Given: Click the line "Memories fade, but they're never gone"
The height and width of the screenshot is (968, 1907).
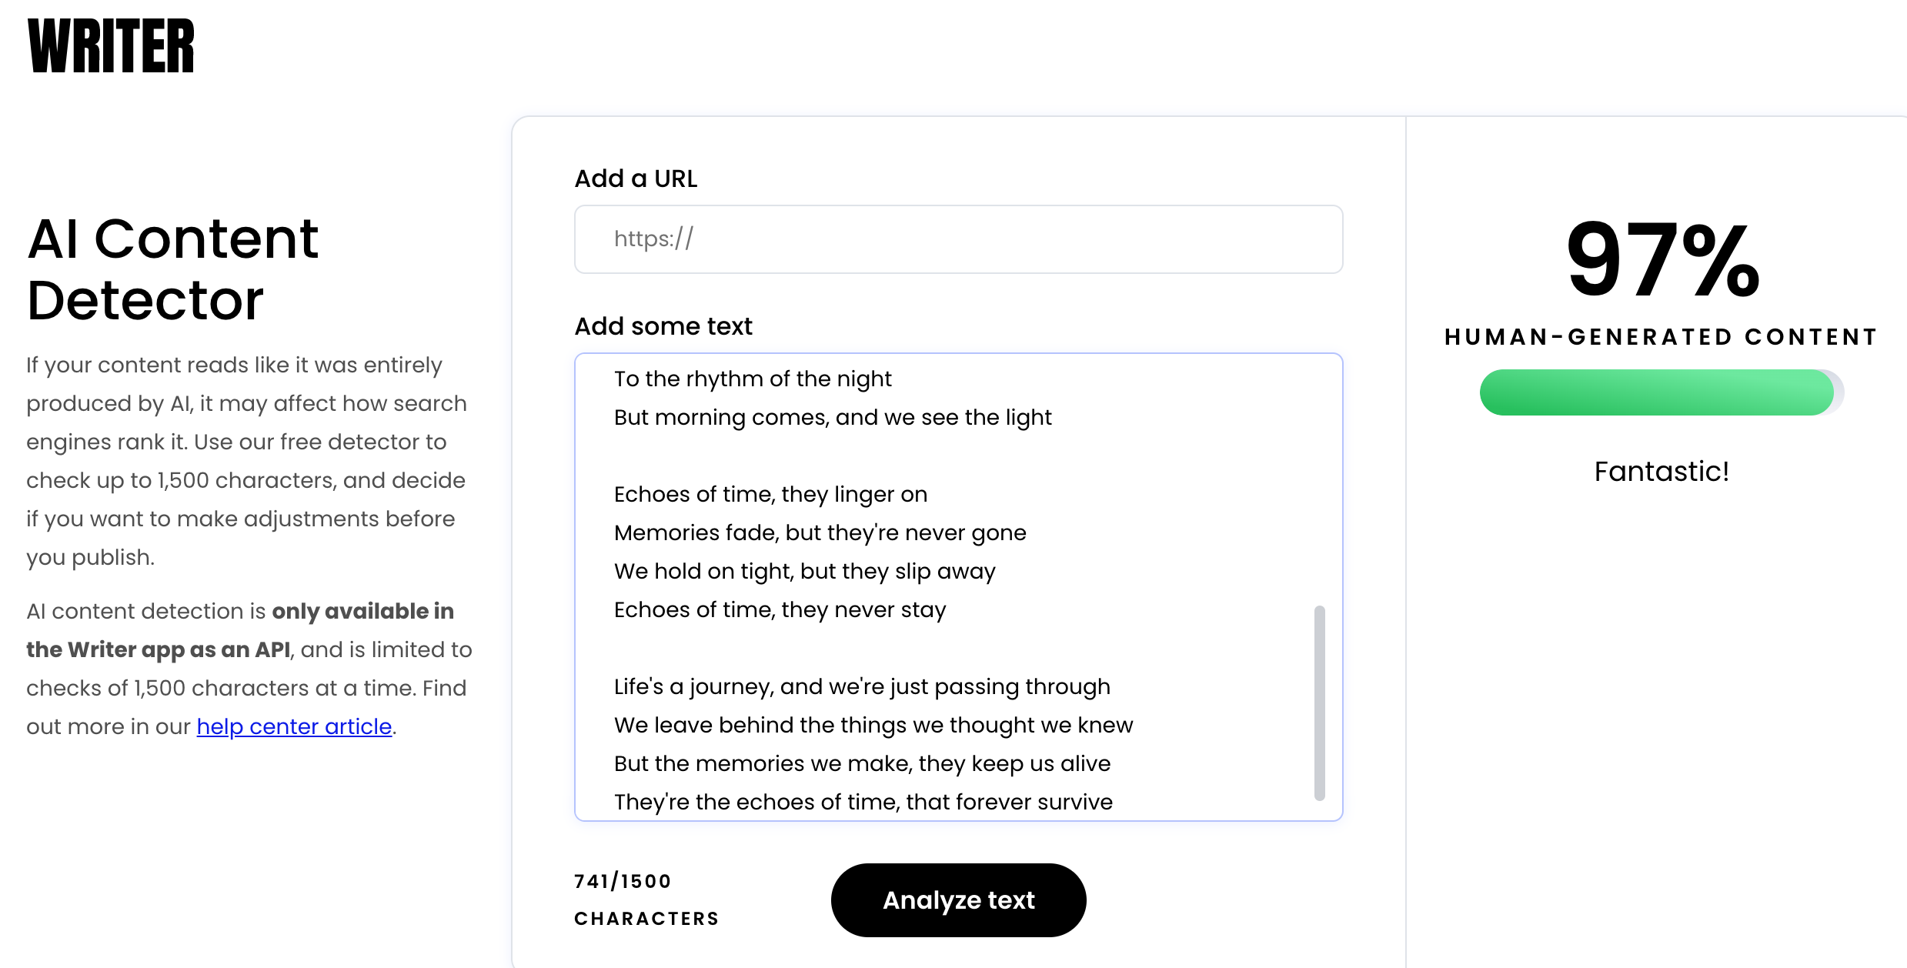Looking at the screenshot, I should 820,532.
